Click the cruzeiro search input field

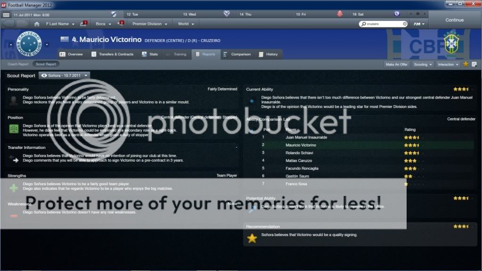[384, 24]
